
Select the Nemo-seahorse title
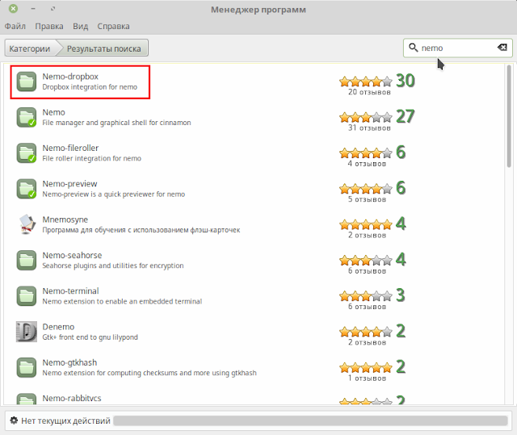click(72, 255)
